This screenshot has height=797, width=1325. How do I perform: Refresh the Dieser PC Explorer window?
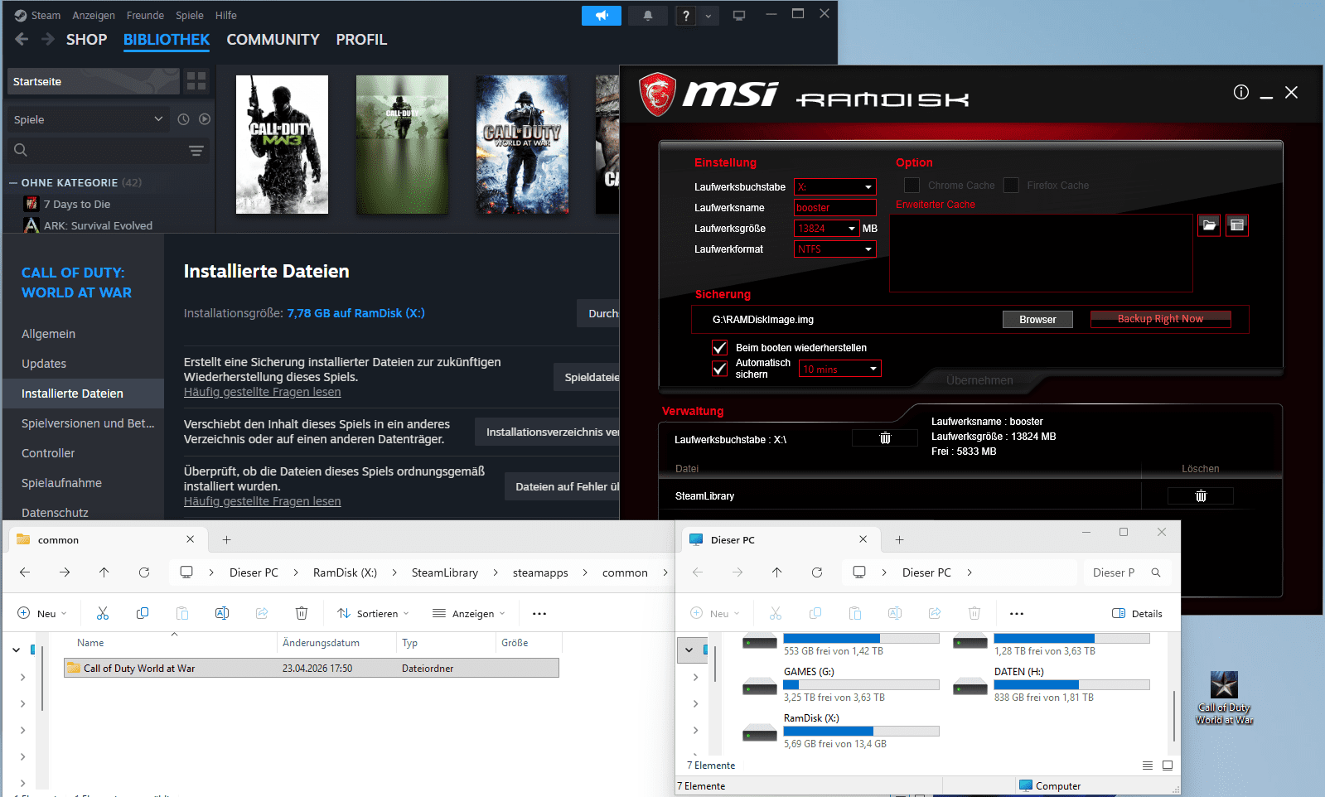(817, 572)
